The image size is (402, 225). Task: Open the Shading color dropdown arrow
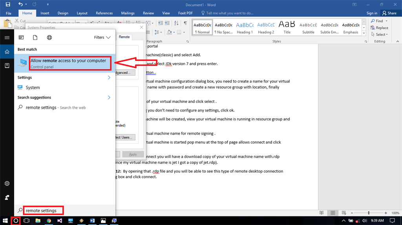174,32
